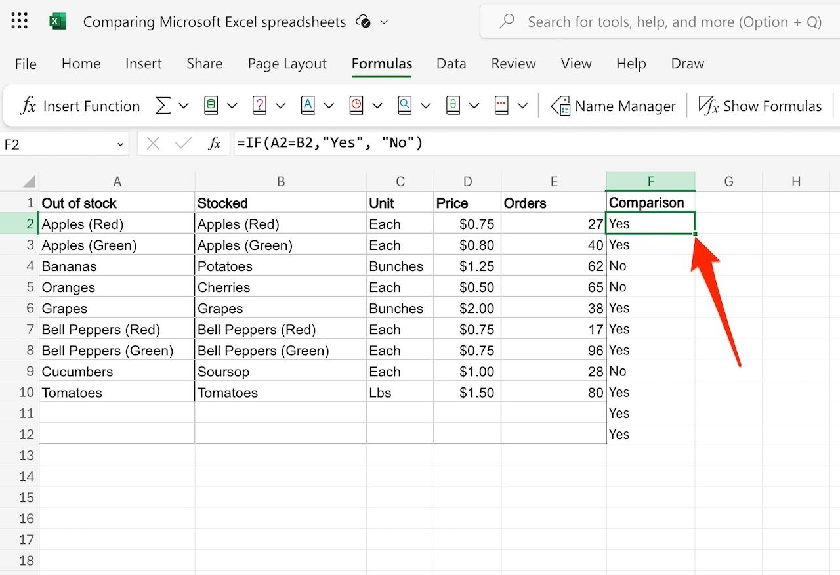Open the Logical functions icon

[x=259, y=106]
